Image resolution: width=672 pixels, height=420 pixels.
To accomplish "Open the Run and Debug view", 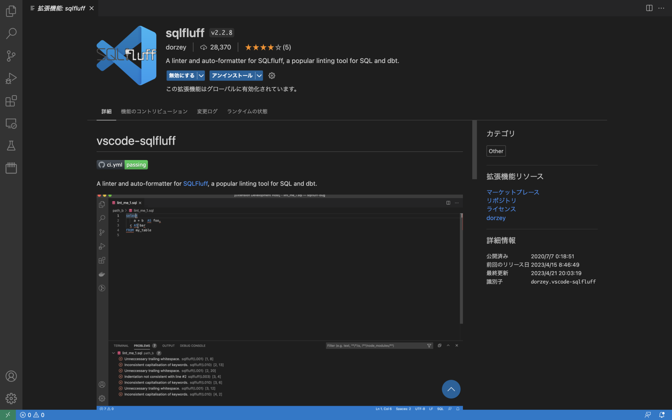I will pos(11,78).
